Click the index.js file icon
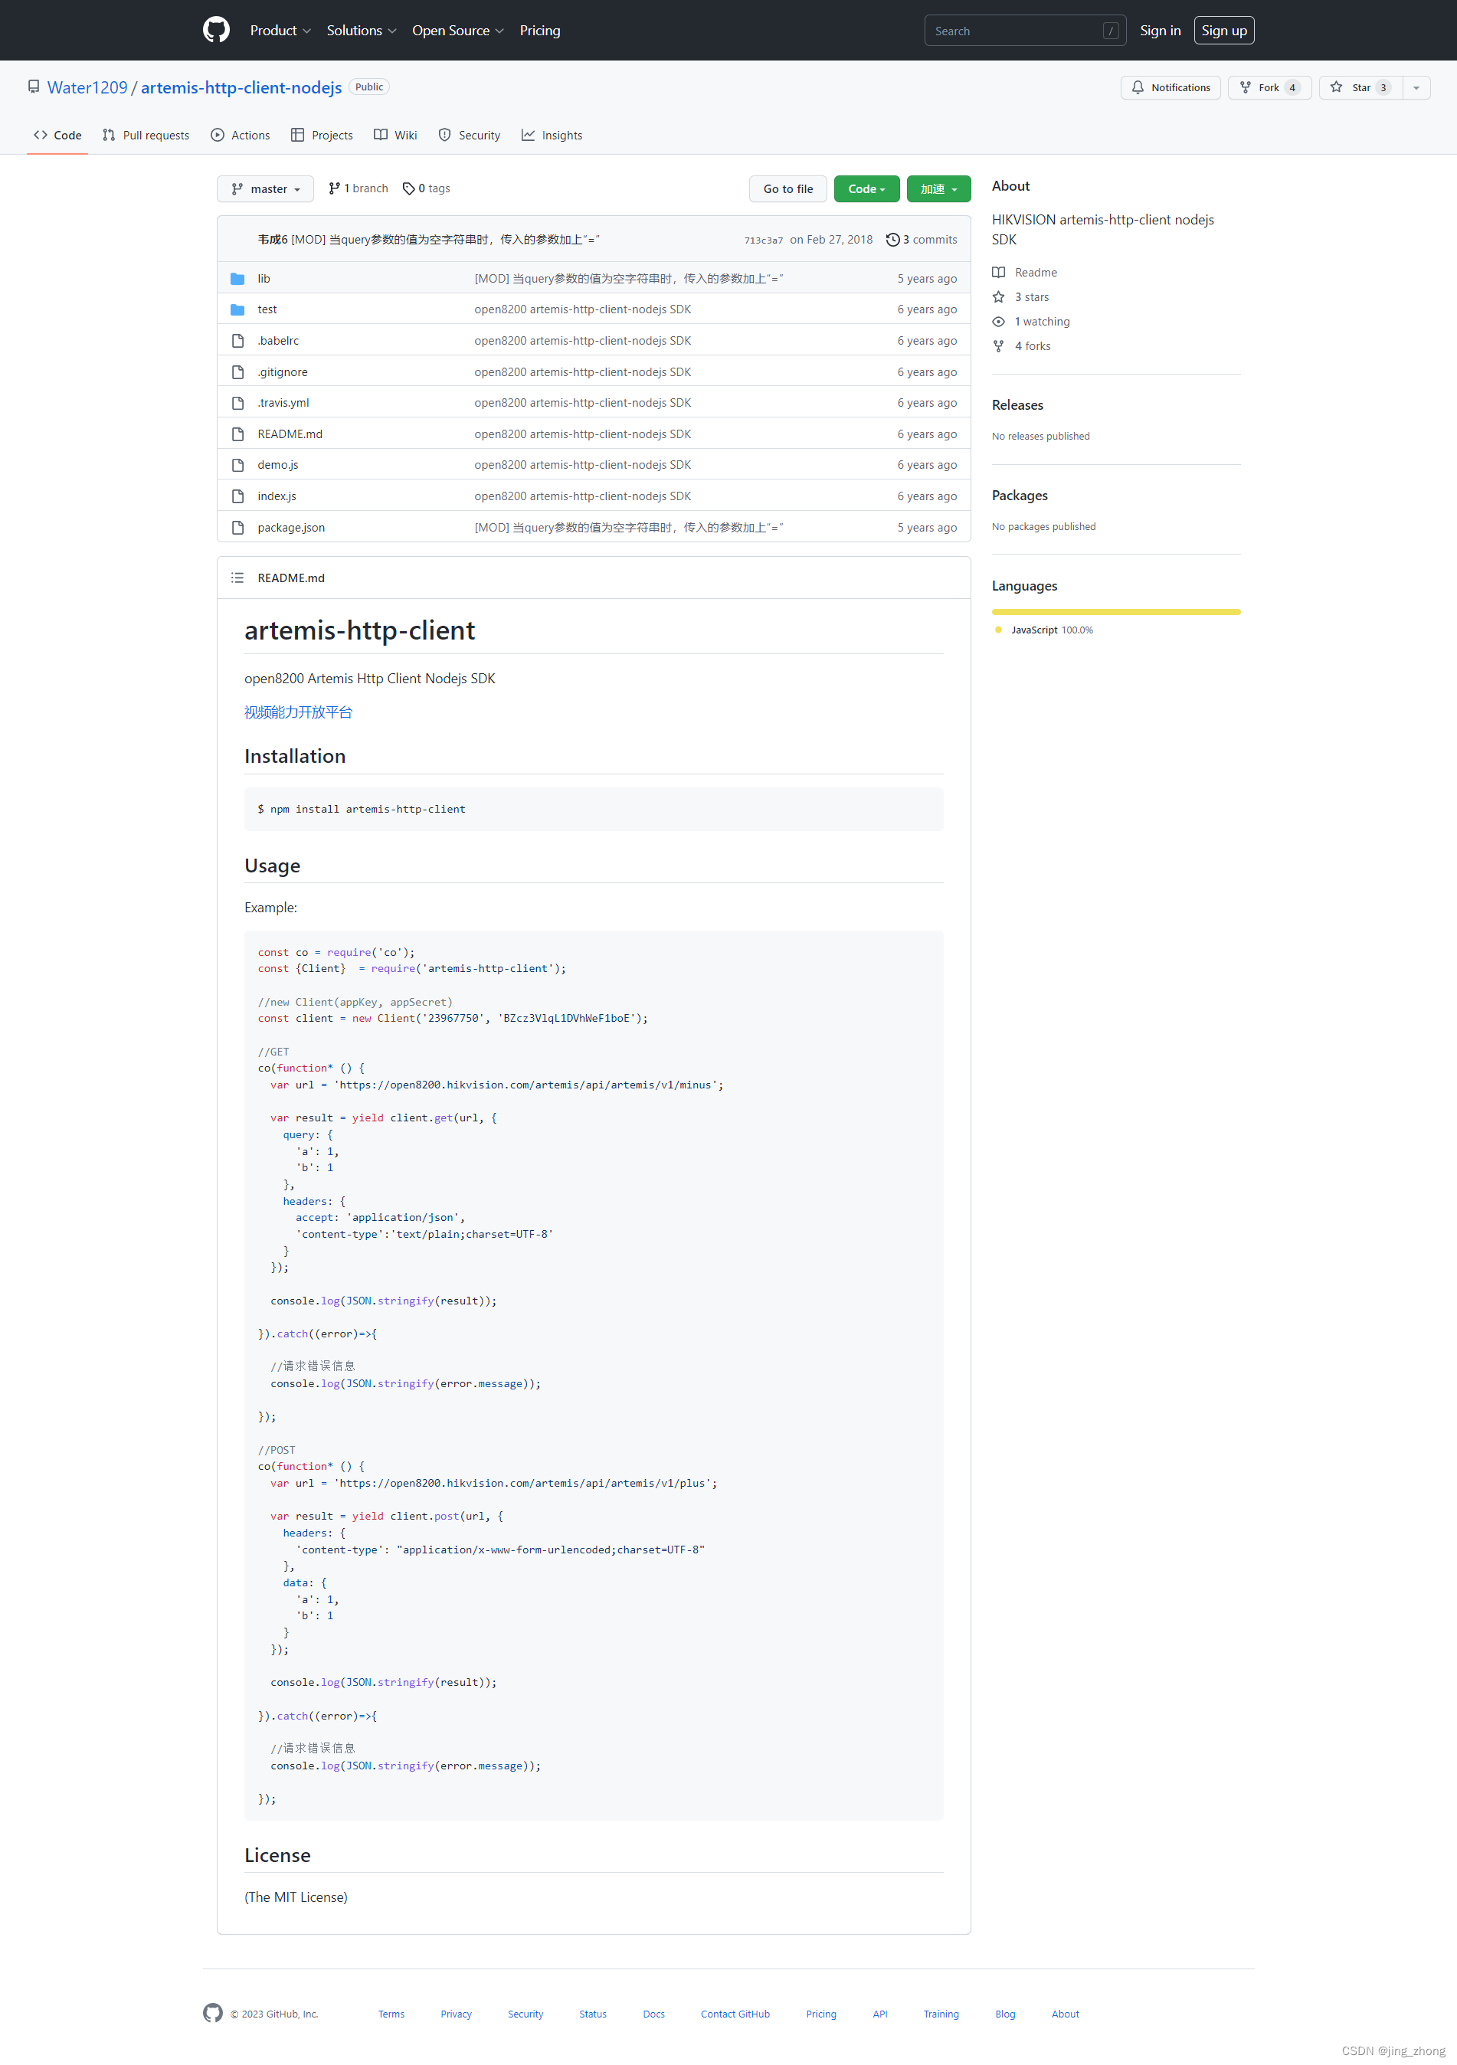The width and height of the screenshot is (1457, 2065). (x=237, y=496)
